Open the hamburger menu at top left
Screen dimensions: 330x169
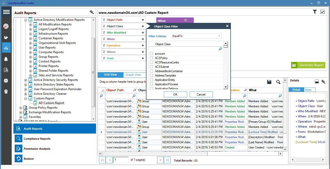[x=6, y=12]
